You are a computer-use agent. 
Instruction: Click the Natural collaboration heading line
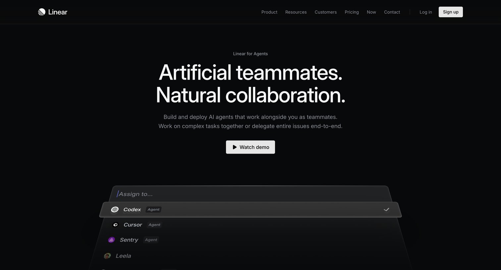pos(250,95)
